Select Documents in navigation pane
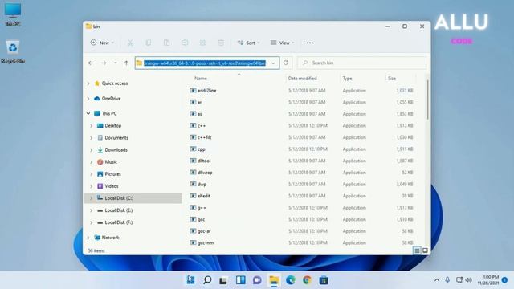Screen dimensions: 514x289 (x=116, y=138)
